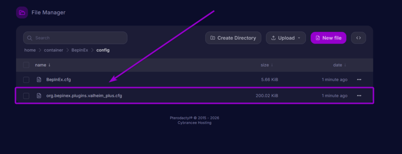Select the checkbox for BepInEx.cfg
Image resolution: width=402 pixels, height=154 pixels.
click(26, 80)
